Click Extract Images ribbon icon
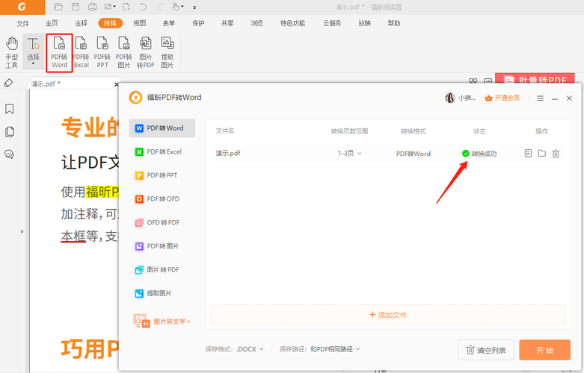This screenshot has width=584, height=373. click(167, 53)
